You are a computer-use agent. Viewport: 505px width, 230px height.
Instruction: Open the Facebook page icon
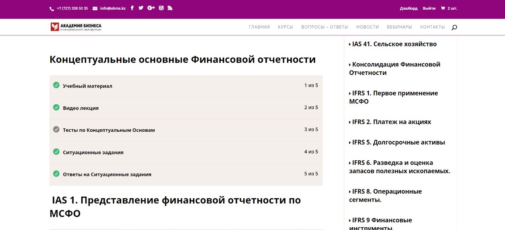coord(132,8)
